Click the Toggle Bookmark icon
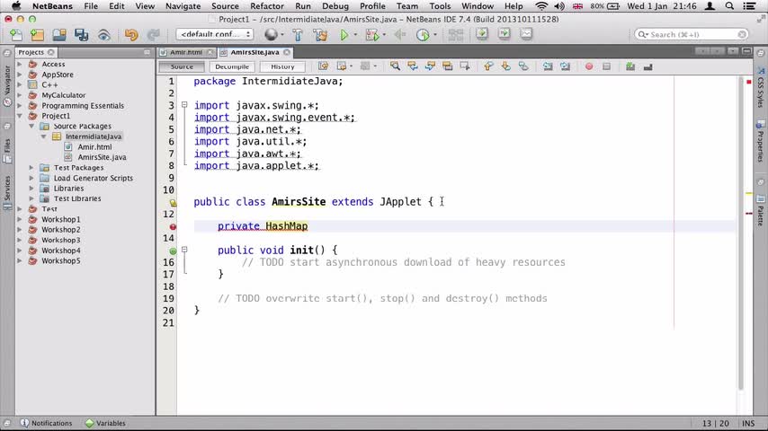 523,66
